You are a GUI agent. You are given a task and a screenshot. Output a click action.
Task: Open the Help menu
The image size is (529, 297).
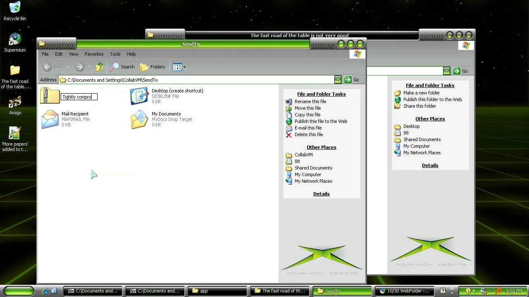pos(131,54)
